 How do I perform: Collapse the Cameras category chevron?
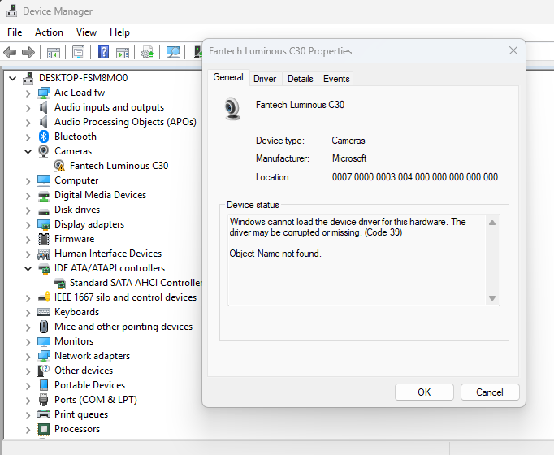[28, 151]
